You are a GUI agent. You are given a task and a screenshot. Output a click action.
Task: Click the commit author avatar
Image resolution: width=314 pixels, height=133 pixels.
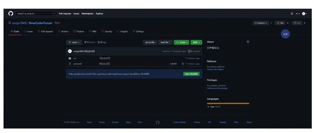70,51
